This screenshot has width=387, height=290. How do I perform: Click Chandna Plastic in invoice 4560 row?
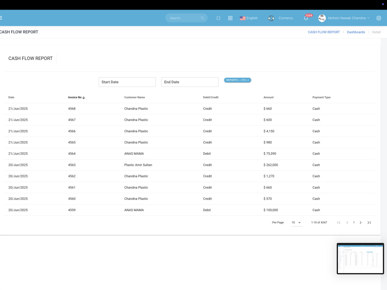coord(136,198)
